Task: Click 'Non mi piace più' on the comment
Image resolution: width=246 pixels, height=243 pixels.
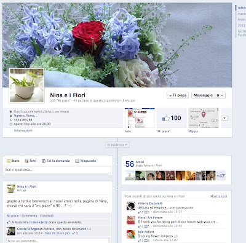Action: pos(57,233)
